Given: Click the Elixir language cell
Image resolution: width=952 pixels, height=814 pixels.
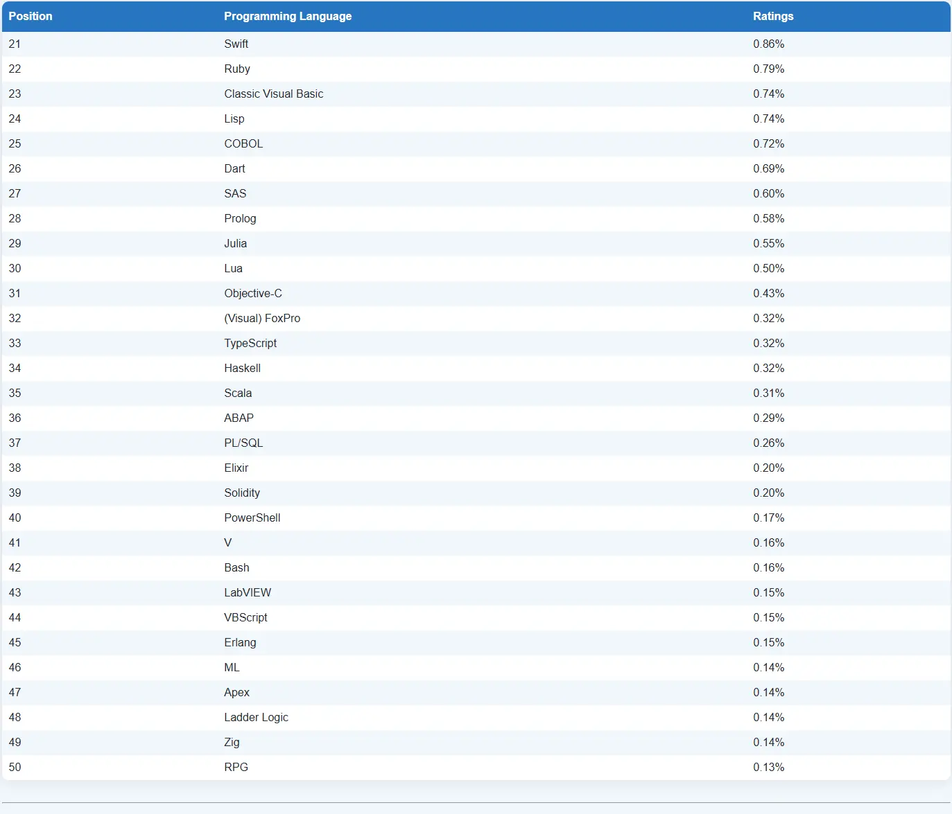Looking at the screenshot, I should 236,468.
